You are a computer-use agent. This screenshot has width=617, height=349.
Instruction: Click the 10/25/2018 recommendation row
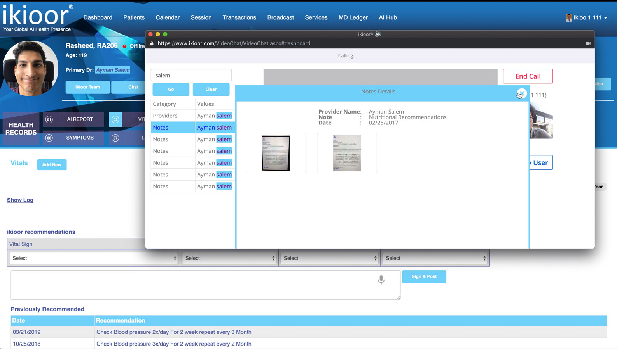[x=309, y=344]
